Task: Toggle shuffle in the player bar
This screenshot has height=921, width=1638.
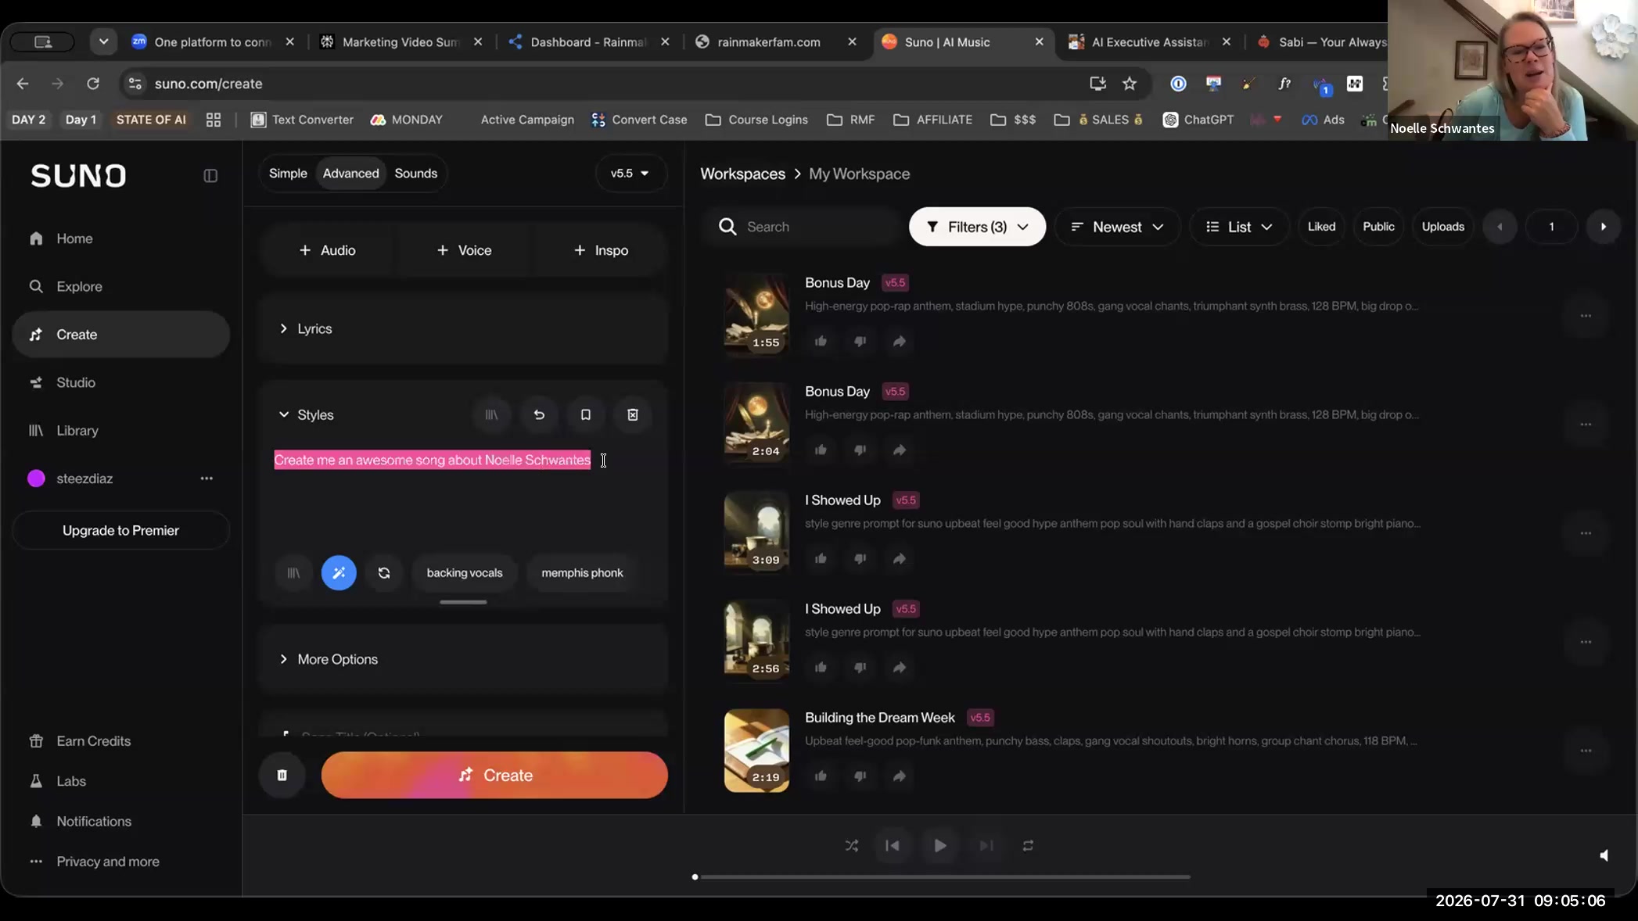Action: (852, 846)
